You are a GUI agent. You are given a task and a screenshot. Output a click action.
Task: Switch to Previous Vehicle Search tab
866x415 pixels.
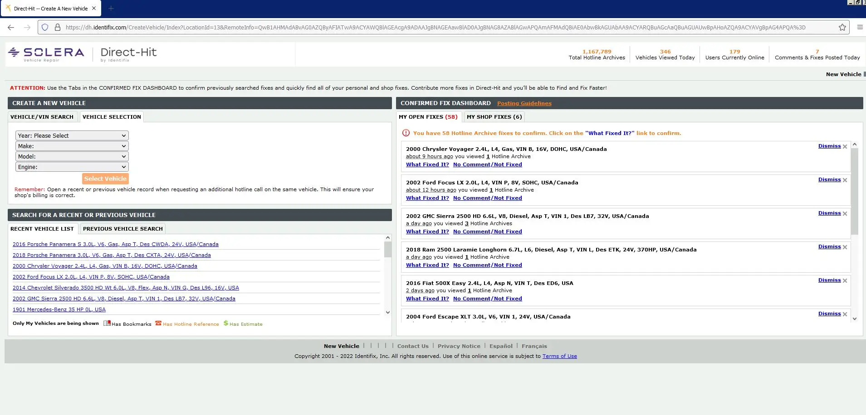[x=122, y=229]
